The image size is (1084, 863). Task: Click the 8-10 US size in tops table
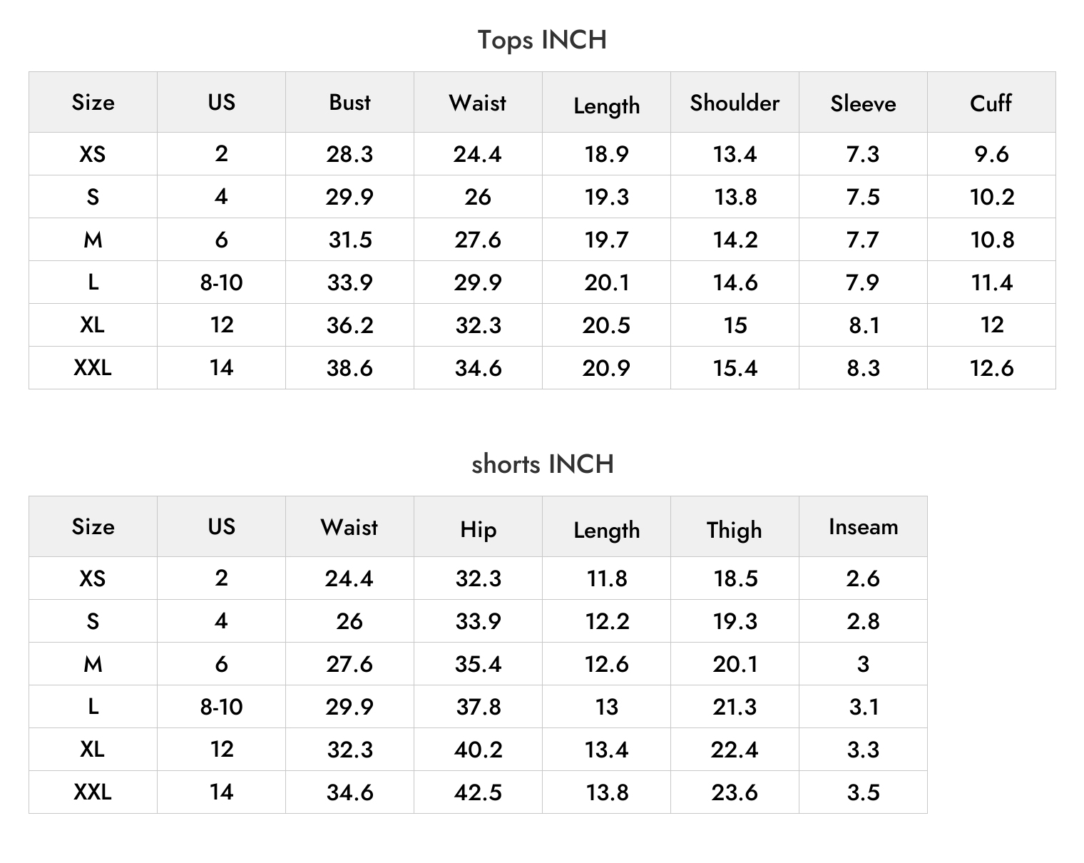(x=221, y=282)
